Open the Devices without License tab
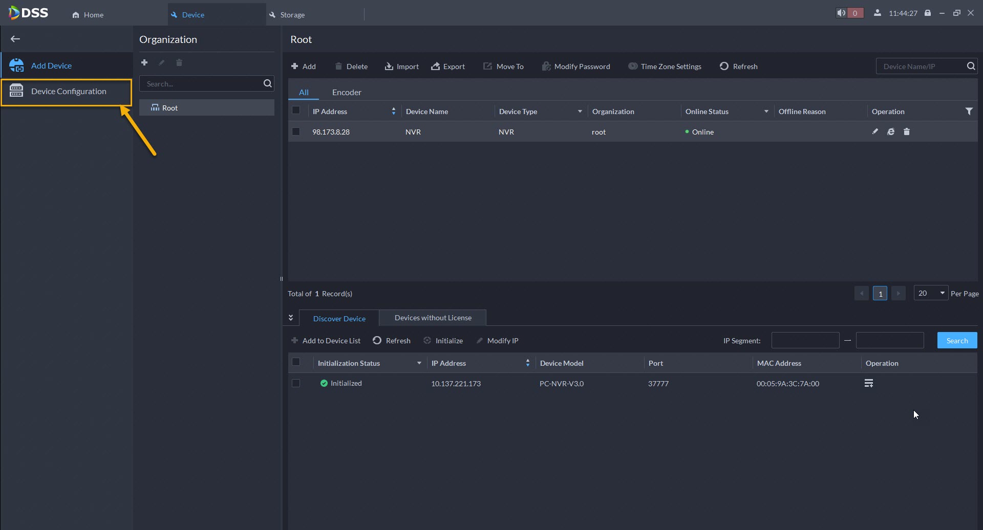Screen dimensions: 983x530 pos(433,318)
